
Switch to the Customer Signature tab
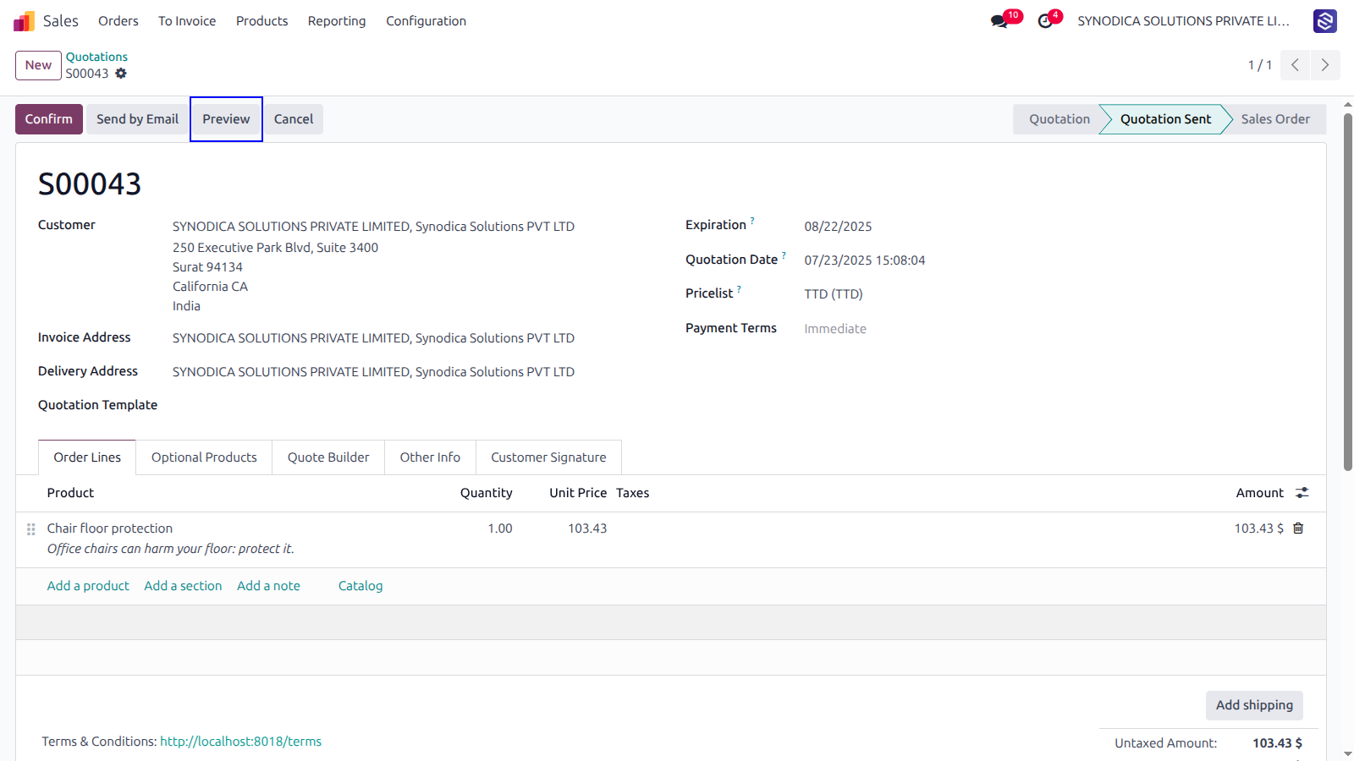548,457
